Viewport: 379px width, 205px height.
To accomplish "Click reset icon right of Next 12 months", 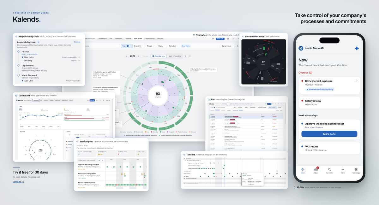I will (x=185, y=56).
